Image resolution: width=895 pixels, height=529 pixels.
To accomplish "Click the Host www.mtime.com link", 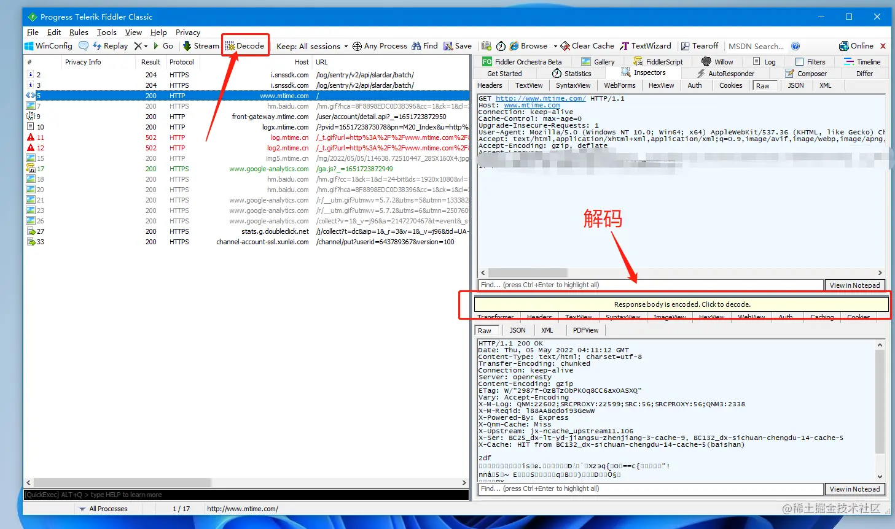I will pyautogui.click(x=532, y=105).
